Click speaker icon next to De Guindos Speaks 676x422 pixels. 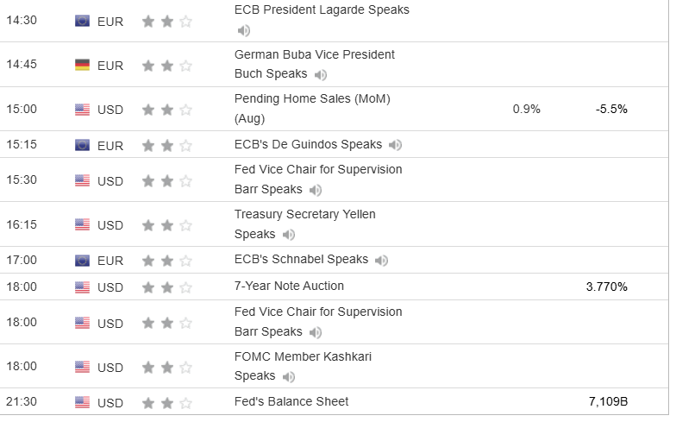tap(395, 145)
